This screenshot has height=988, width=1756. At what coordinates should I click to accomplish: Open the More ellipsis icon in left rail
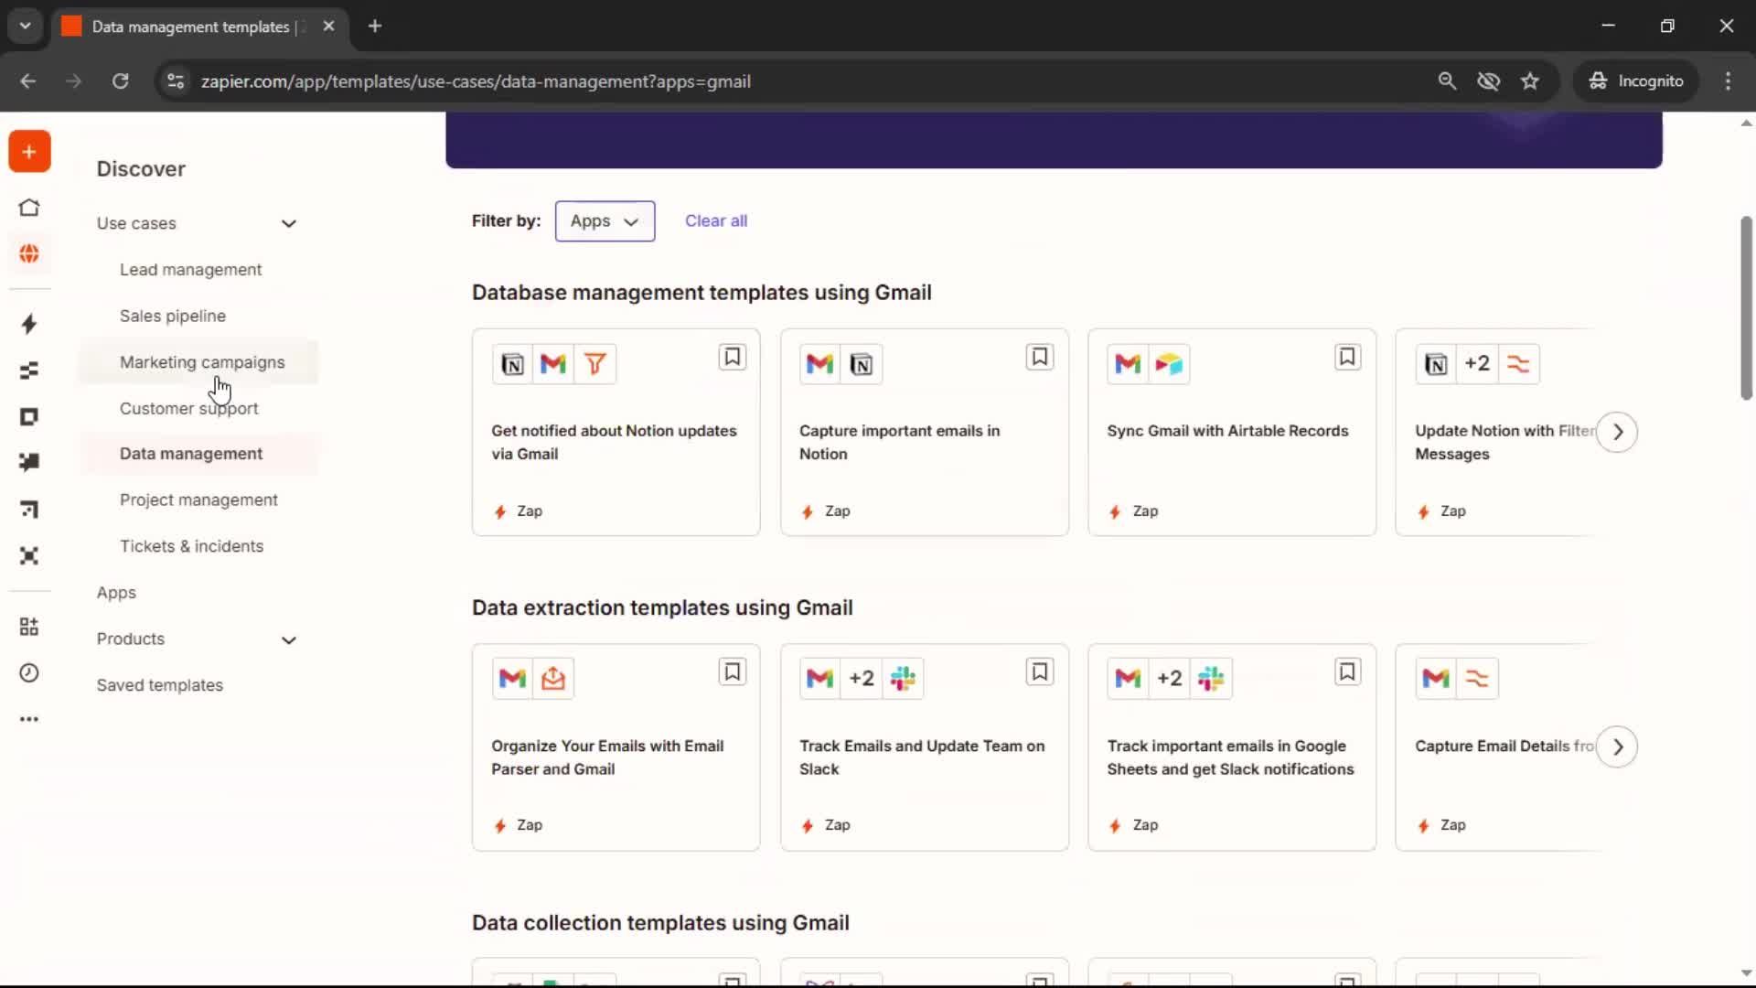pos(29,719)
